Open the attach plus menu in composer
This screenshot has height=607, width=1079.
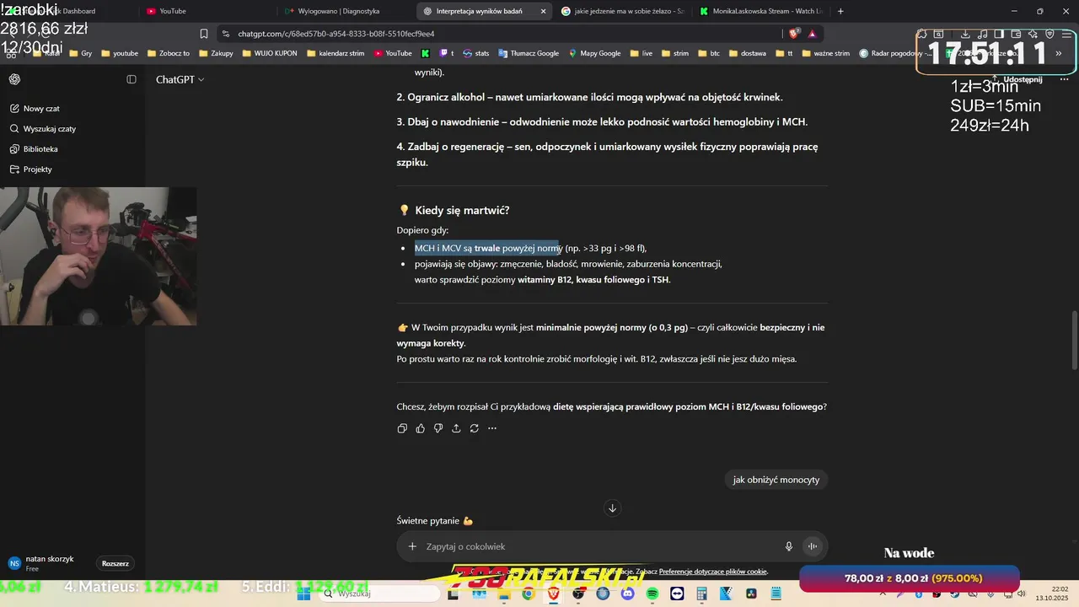412,546
